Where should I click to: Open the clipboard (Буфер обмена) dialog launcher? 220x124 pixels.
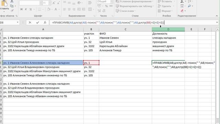(x=17, y=16)
